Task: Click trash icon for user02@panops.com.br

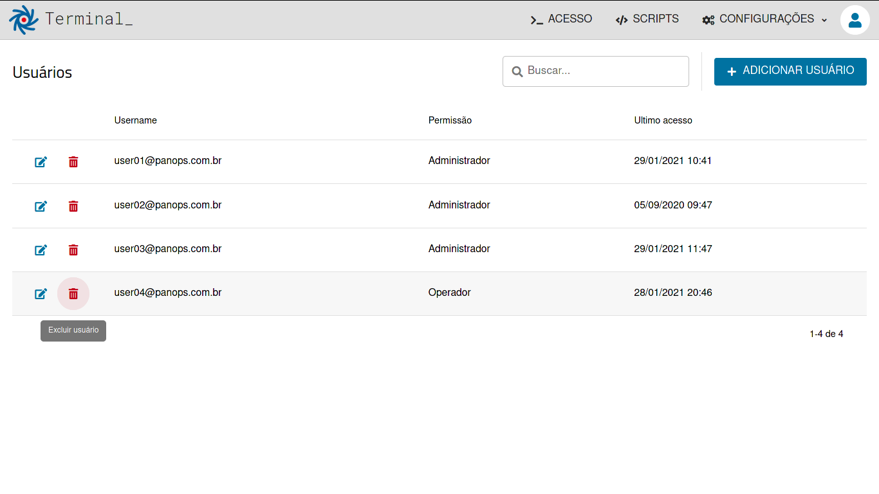Action: [x=73, y=206]
